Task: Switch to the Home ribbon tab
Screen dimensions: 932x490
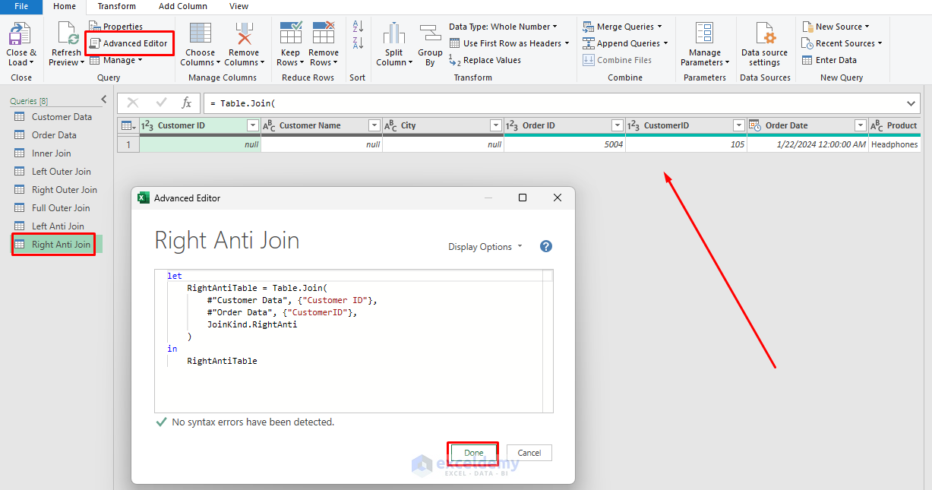Action: [65, 6]
